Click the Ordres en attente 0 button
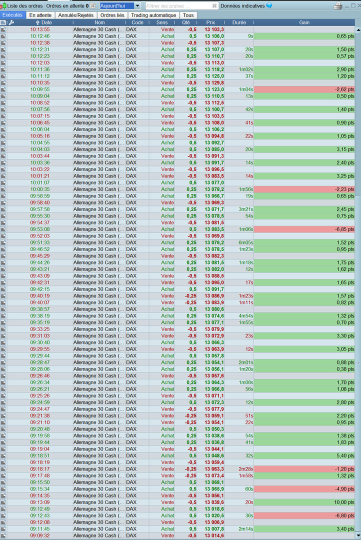 tap(67, 6)
